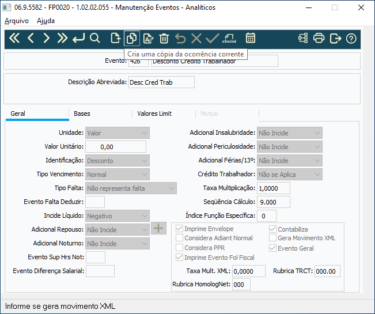Open the Tipo Falta dropdown

coord(131,188)
